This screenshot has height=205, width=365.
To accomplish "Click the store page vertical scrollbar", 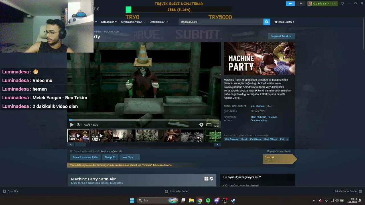I will 363,34.
